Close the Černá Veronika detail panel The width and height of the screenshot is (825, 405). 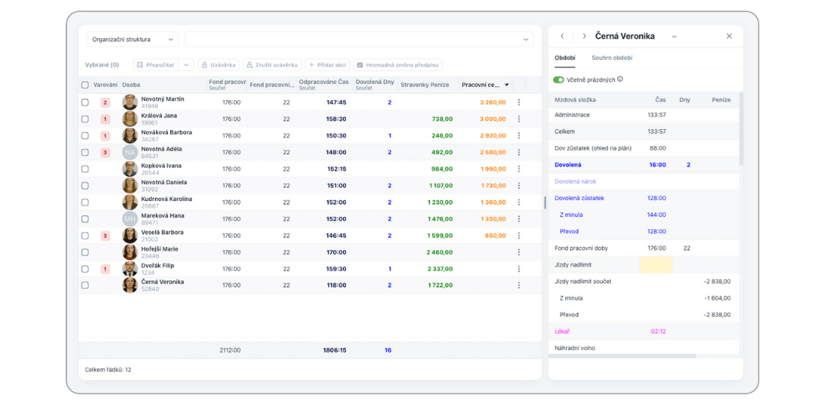tap(729, 36)
